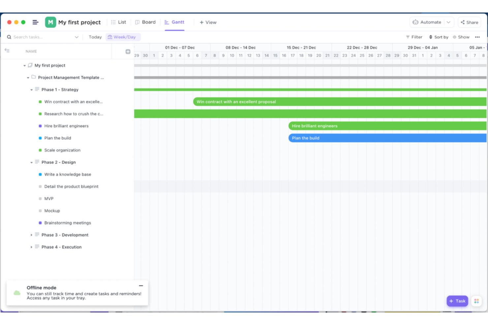The height and width of the screenshot is (325, 488).
Task: Add a new view with + View
Action: pos(208,22)
